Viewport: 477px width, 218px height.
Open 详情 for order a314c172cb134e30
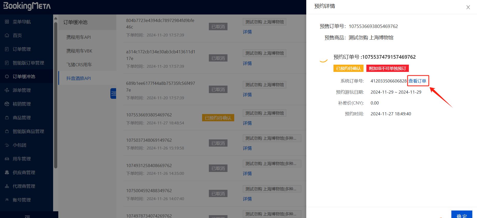point(247,63)
